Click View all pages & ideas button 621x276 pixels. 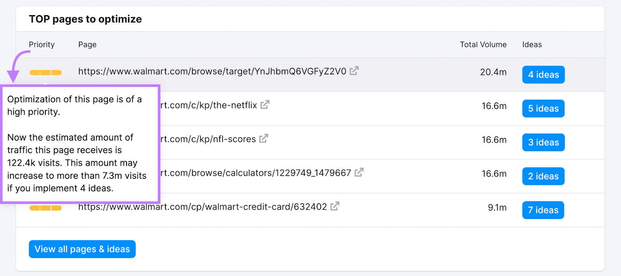[x=82, y=249]
